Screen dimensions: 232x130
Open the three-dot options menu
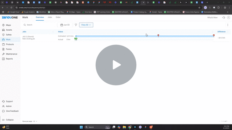tap(228, 25)
